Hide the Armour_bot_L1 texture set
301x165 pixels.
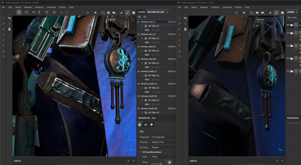[x=139, y=22]
